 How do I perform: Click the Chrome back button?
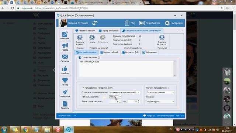tap(3, 8)
